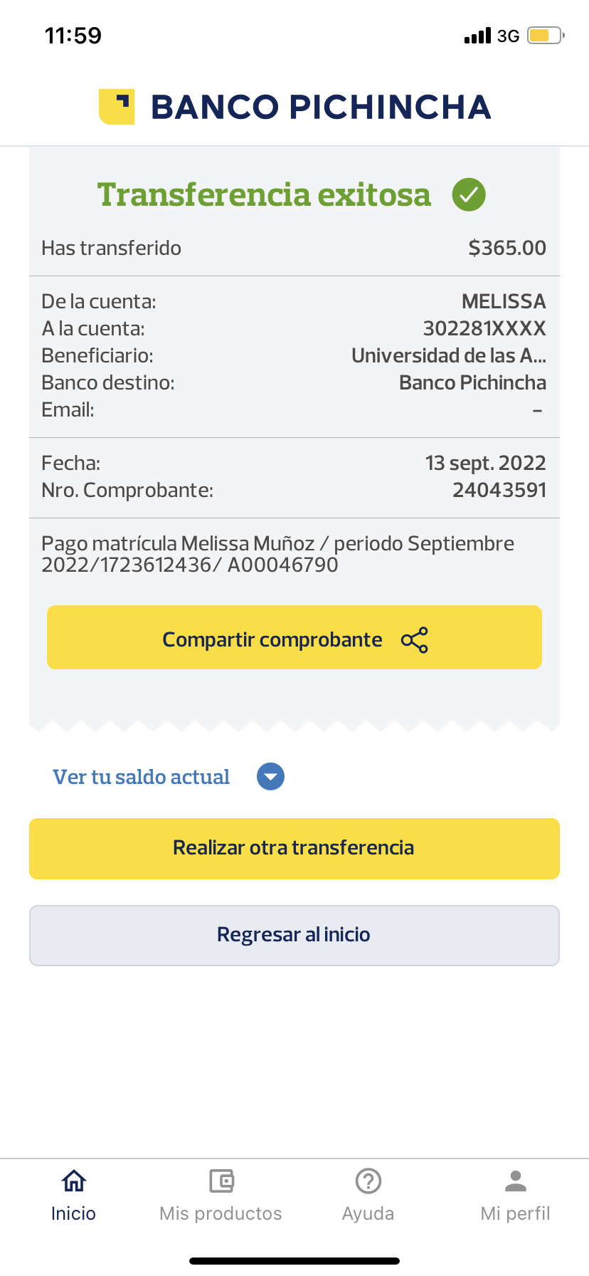Tap the Inicio house icon
Screen dimensions: 589x1276
click(73, 1181)
